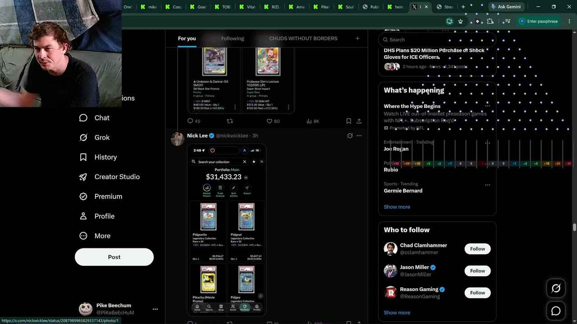Switch to the Following timeline tab

click(233, 39)
